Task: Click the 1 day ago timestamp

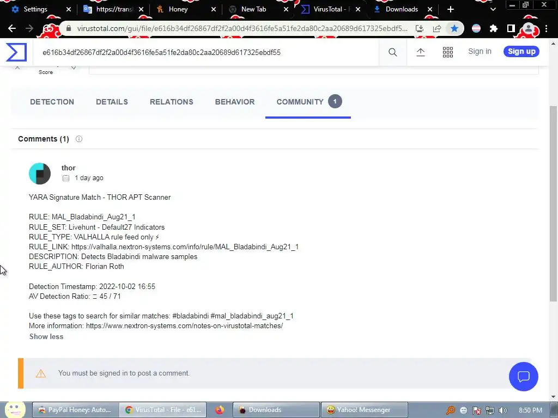Action: pyautogui.click(x=89, y=178)
